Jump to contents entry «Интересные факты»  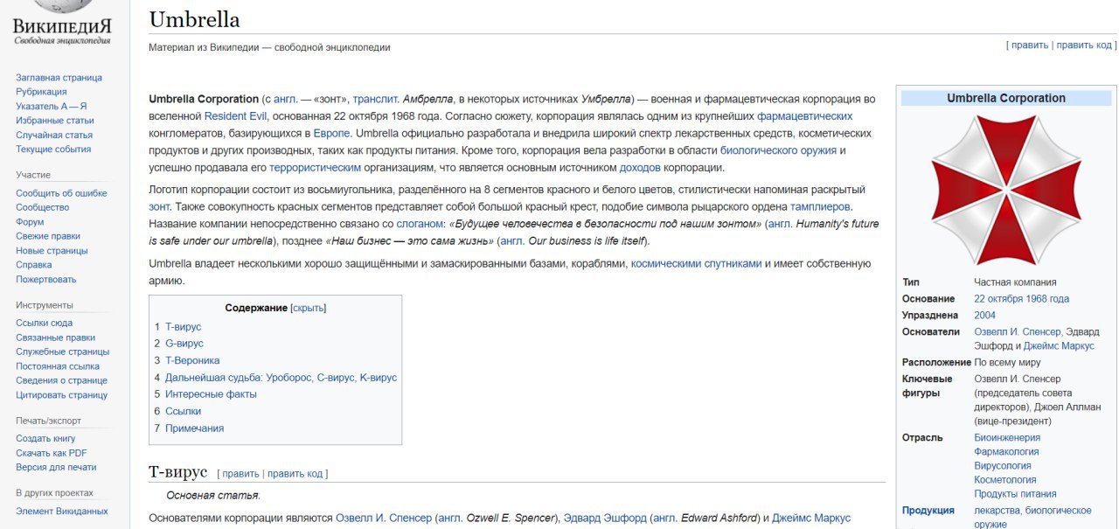(x=205, y=394)
